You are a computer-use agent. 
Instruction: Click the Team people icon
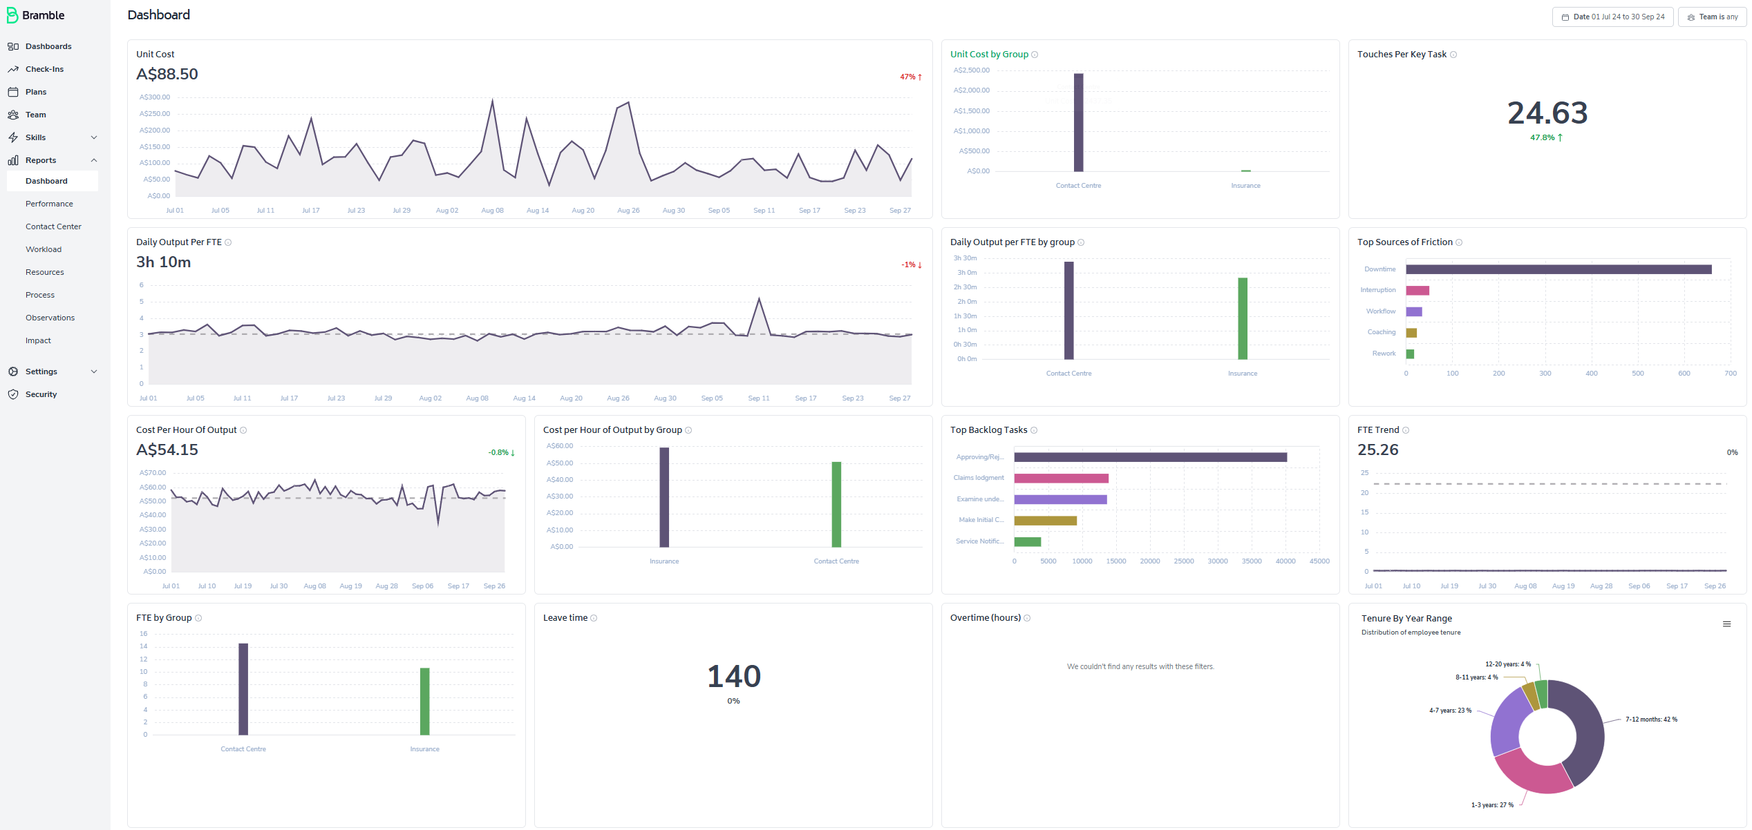tap(13, 115)
